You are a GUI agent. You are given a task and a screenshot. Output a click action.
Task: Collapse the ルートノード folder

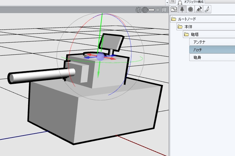pyautogui.click(x=174, y=19)
